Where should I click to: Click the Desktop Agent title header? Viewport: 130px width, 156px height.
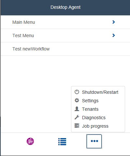point(65,7)
